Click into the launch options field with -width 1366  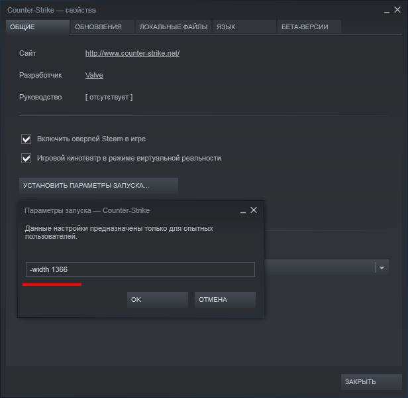pyautogui.click(x=140, y=269)
